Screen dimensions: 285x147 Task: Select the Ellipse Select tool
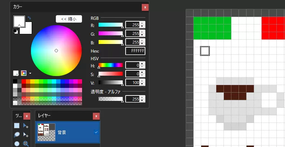17,144
